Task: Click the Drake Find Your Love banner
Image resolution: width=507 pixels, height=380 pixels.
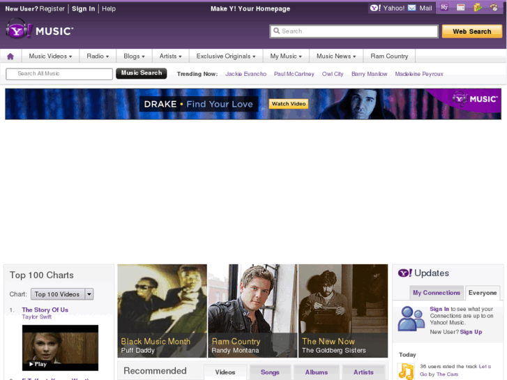Action: [x=253, y=104]
